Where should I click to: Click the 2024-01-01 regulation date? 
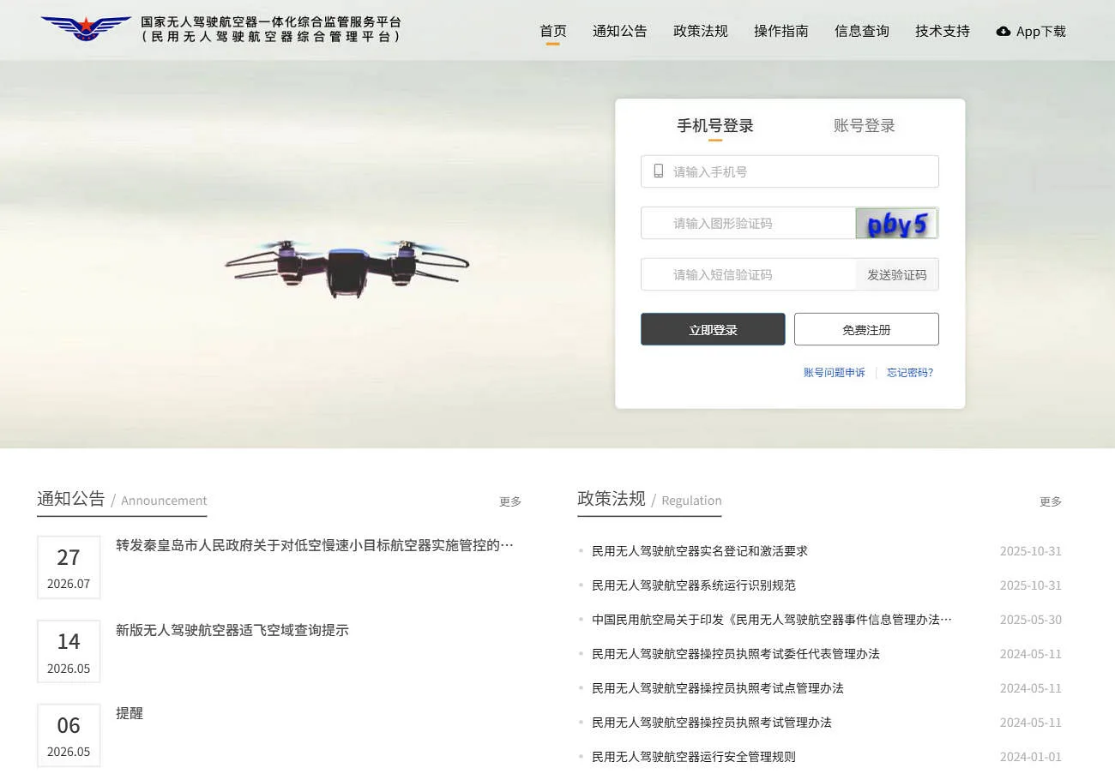pos(1031,757)
